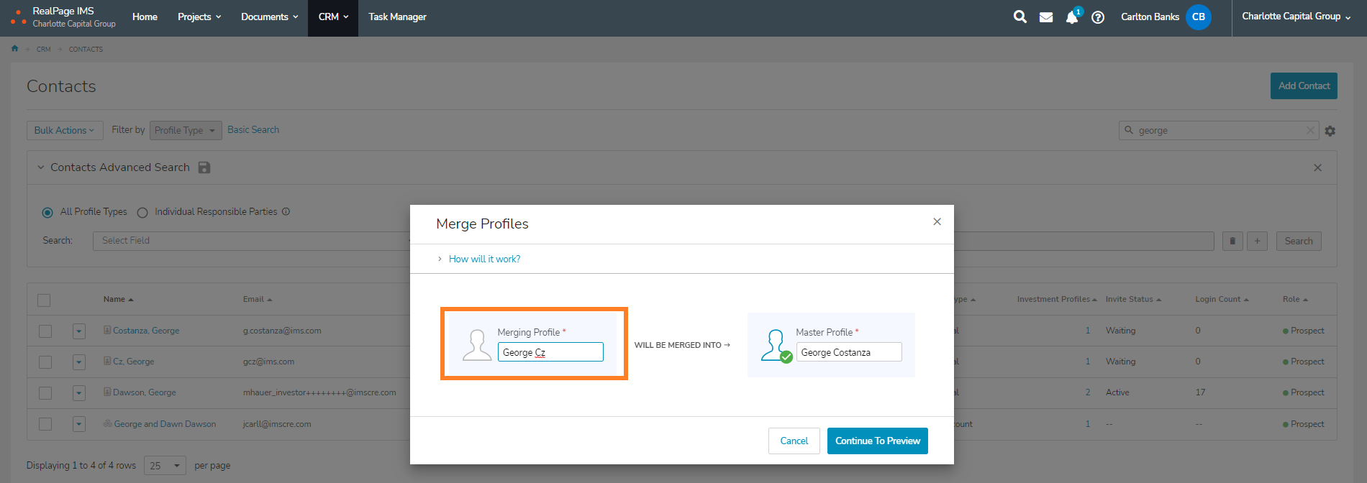Open the Projects menu
The height and width of the screenshot is (483, 1367).
click(199, 17)
